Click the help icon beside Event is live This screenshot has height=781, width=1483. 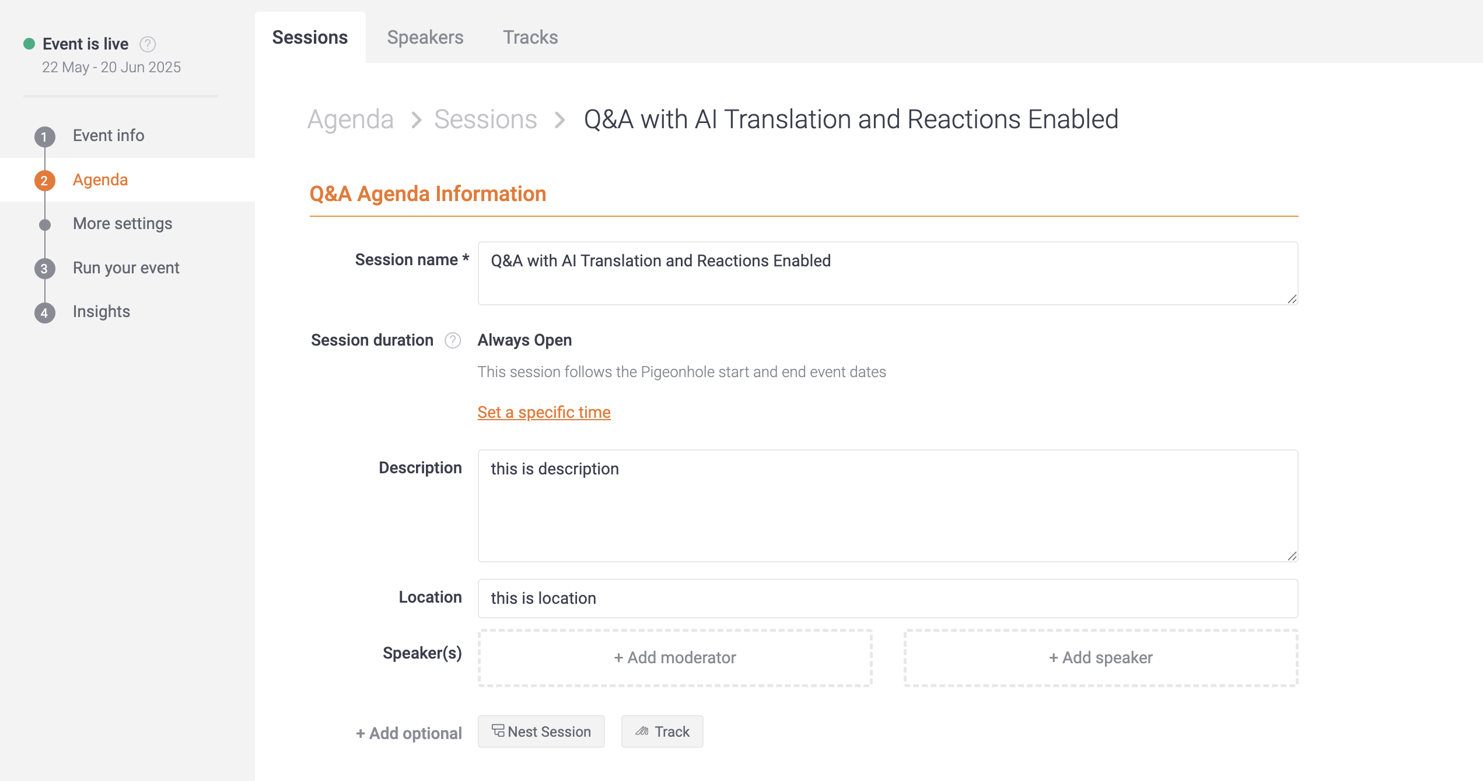tap(148, 44)
